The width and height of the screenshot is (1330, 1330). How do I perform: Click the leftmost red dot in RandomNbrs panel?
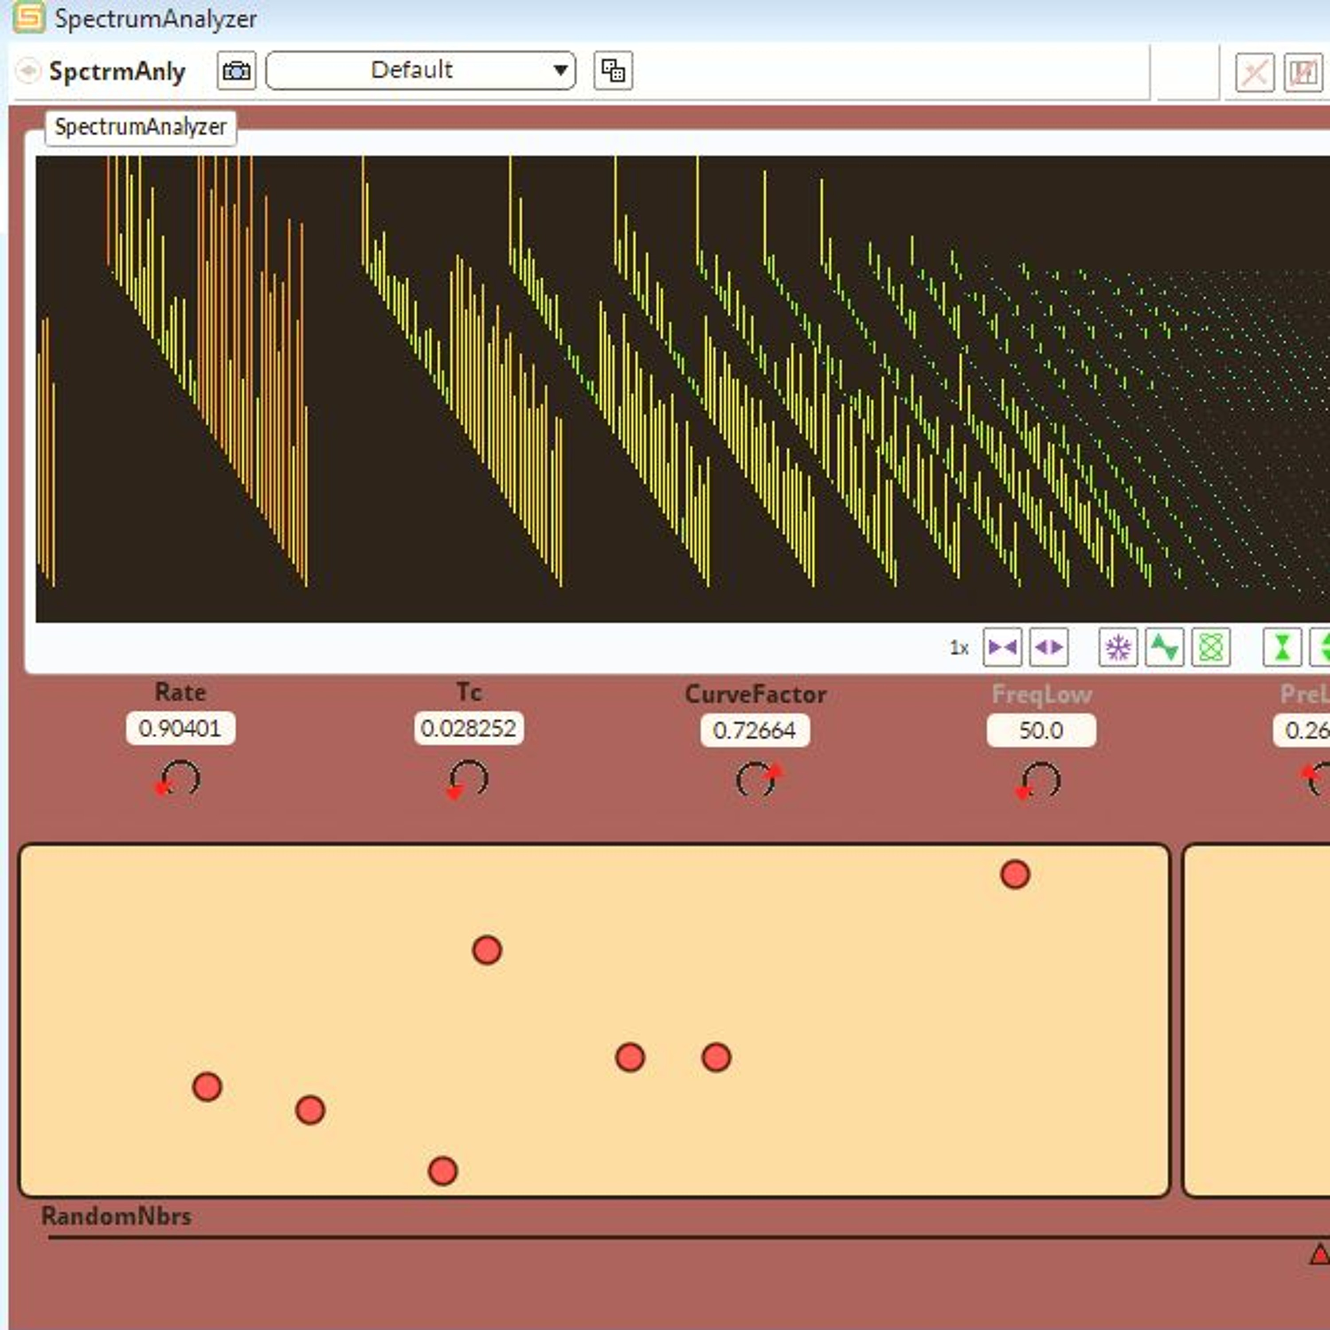coord(207,1087)
